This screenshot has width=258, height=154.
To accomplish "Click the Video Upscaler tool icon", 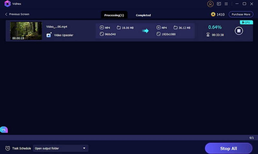I will point(49,35).
